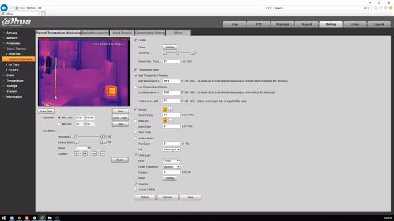
Task: Open a new browser tab
Action: point(43,14)
